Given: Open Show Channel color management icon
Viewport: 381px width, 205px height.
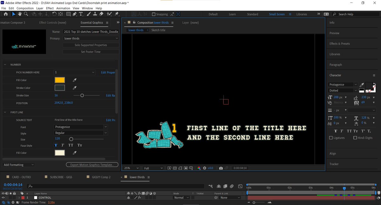Looking at the screenshot, I should tap(199, 168).
